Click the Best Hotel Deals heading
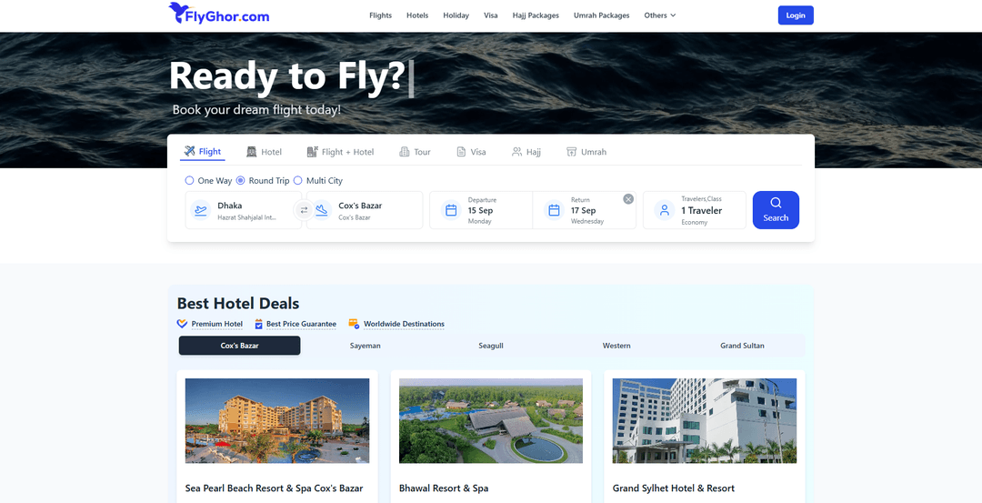 point(238,303)
